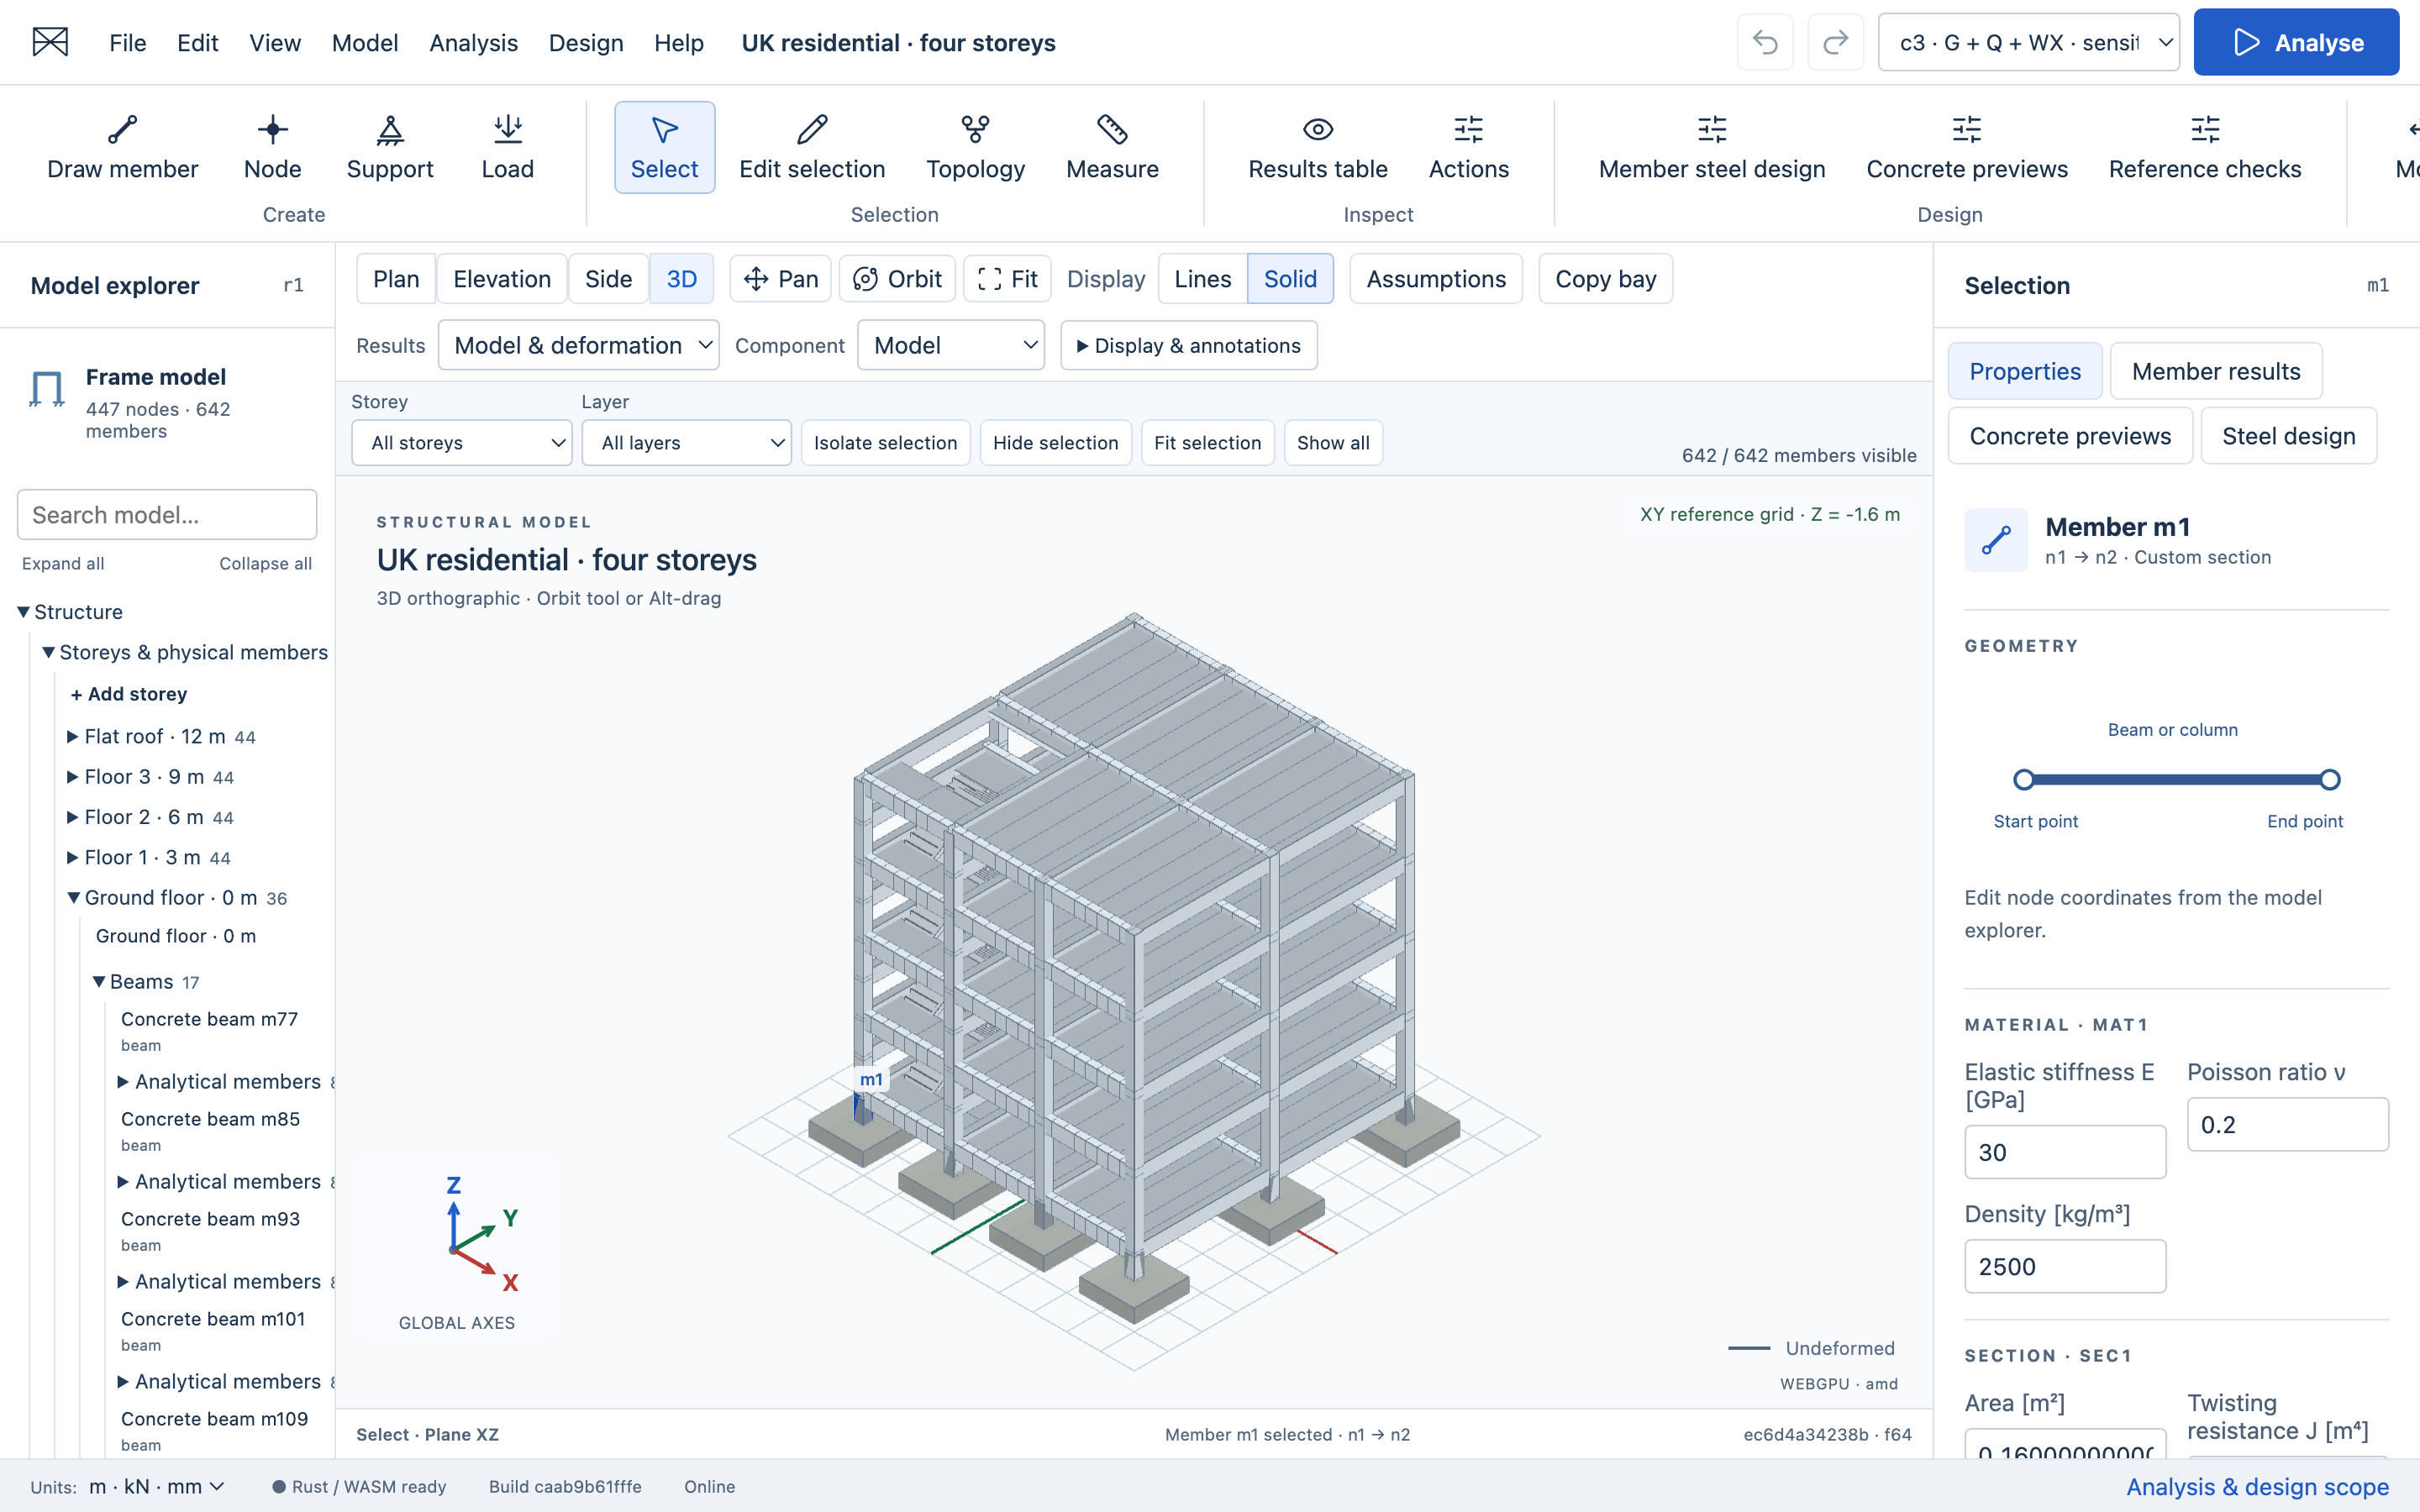
Task: Switch the view to Elevation
Action: tap(502, 279)
